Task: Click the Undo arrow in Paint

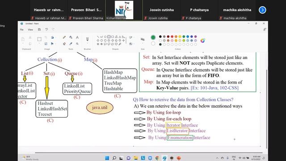Action: (46, 30)
